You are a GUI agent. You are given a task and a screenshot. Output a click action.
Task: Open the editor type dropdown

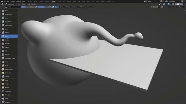click(3, 4)
